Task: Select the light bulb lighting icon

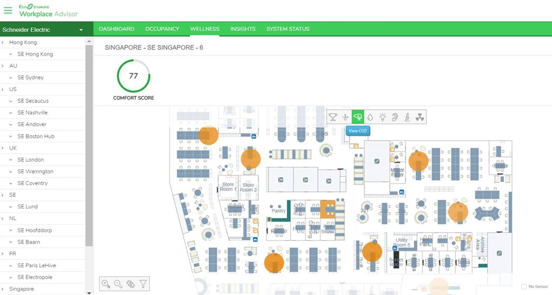Action: (382, 117)
